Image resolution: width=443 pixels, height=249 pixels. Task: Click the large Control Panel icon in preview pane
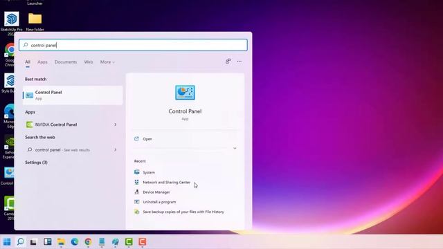(x=185, y=93)
